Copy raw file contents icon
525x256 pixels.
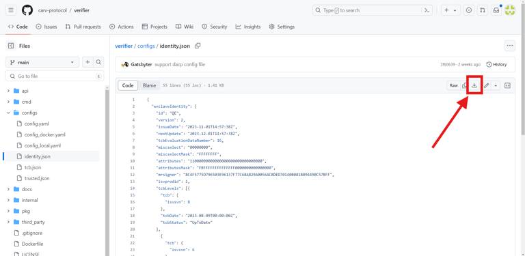464,85
